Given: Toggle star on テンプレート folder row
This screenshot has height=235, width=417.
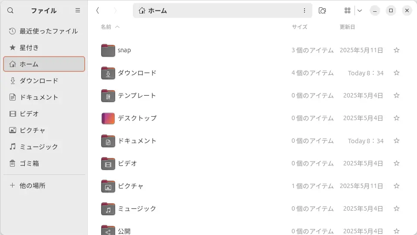Looking at the screenshot, I should pos(397,95).
